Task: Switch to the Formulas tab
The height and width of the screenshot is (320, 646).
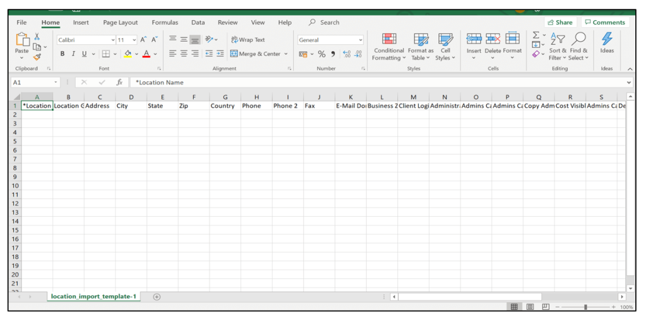Action: pyautogui.click(x=165, y=23)
